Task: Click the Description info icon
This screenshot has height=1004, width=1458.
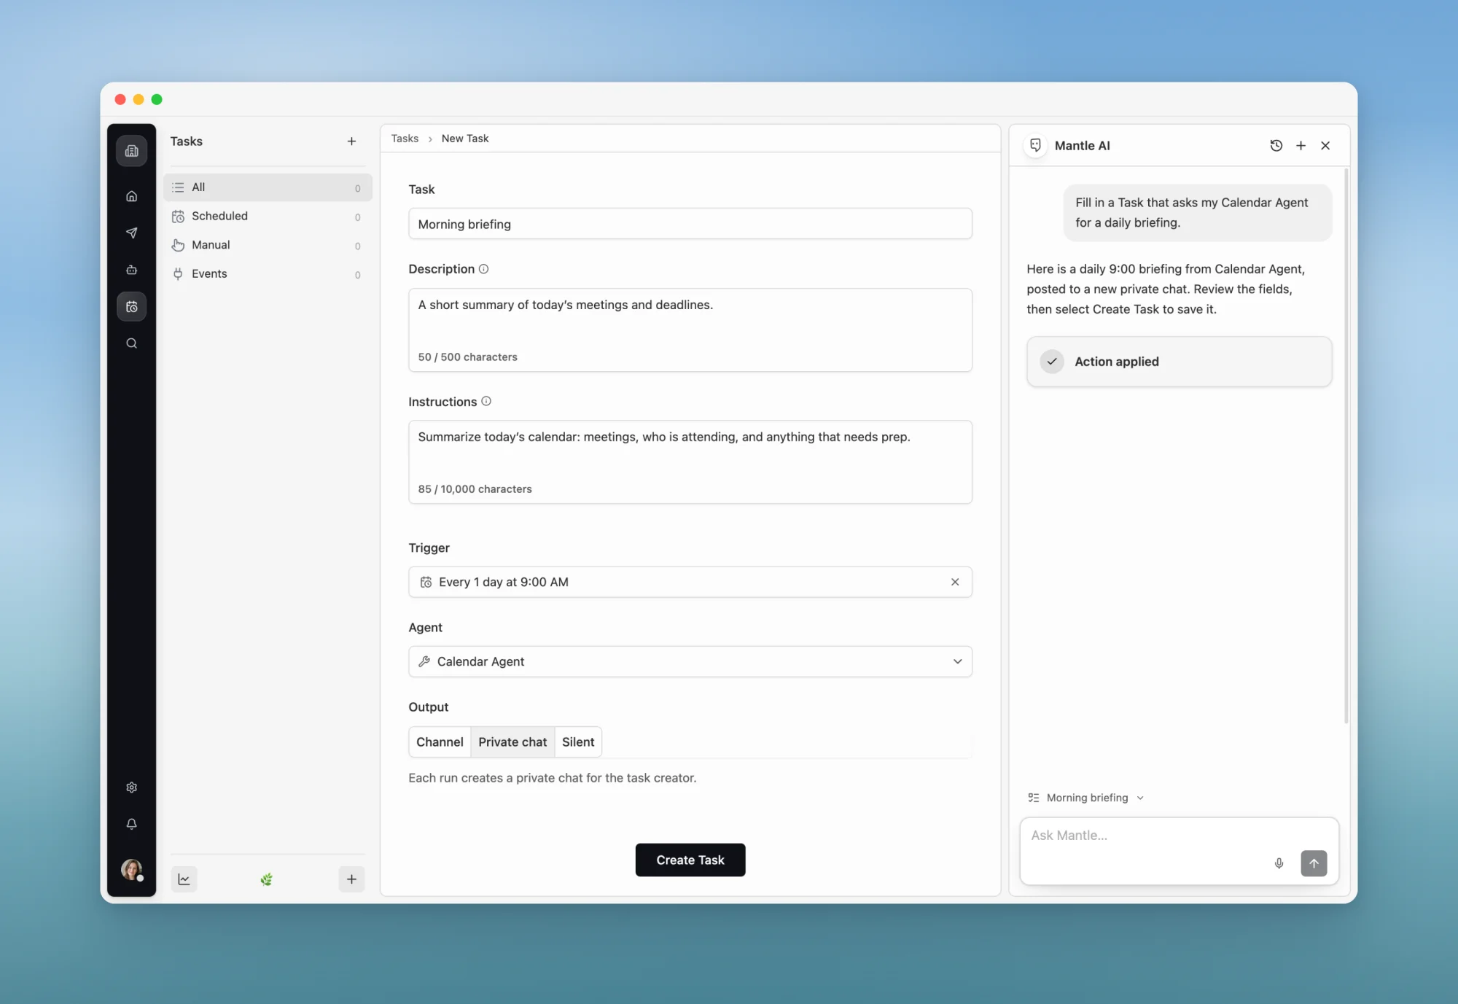Action: tap(483, 269)
